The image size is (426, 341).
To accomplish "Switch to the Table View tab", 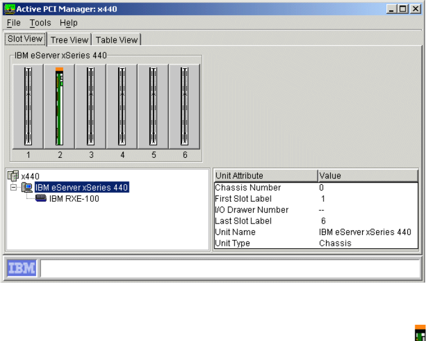I will click(116, 40).
